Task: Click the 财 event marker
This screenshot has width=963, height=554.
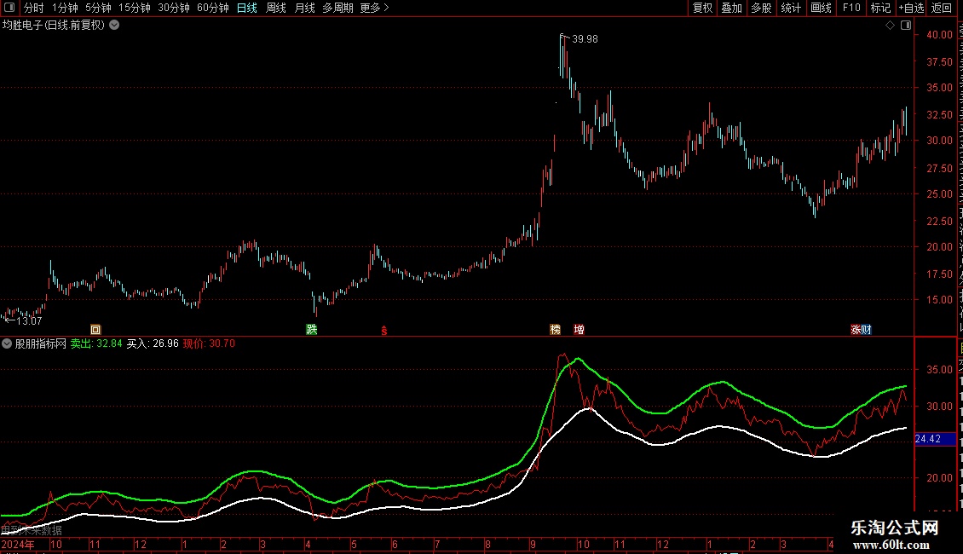Action: (x=867, y=330)
